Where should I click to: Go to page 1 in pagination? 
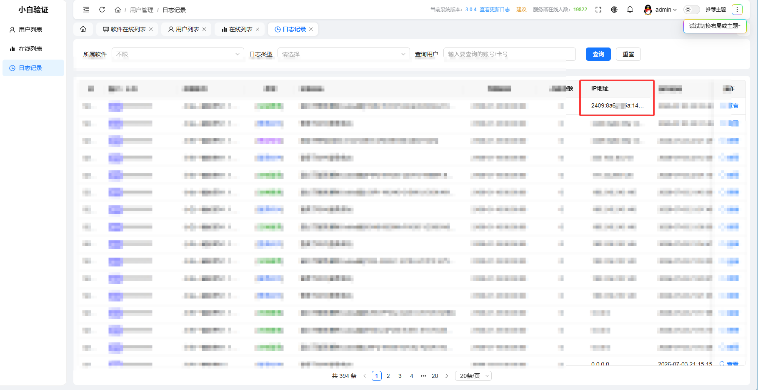(377, 376)
